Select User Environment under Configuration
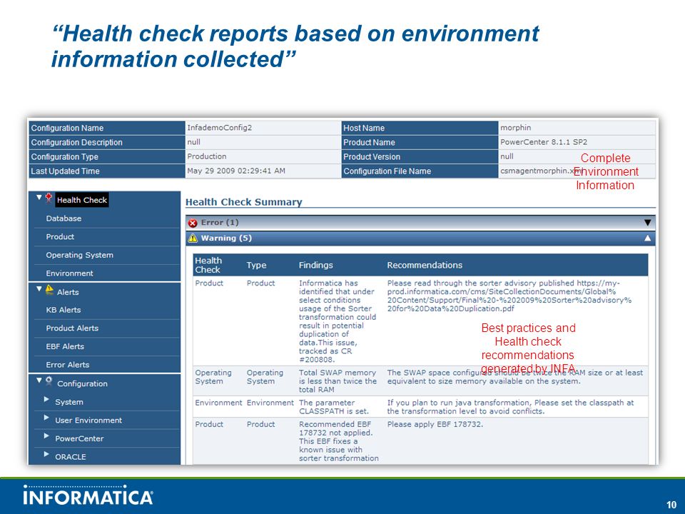685x514 pixels. [88, 420]
